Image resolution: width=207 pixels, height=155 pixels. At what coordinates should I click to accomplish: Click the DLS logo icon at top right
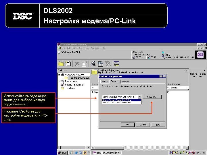pyautogui.click(x=200, y=55)
